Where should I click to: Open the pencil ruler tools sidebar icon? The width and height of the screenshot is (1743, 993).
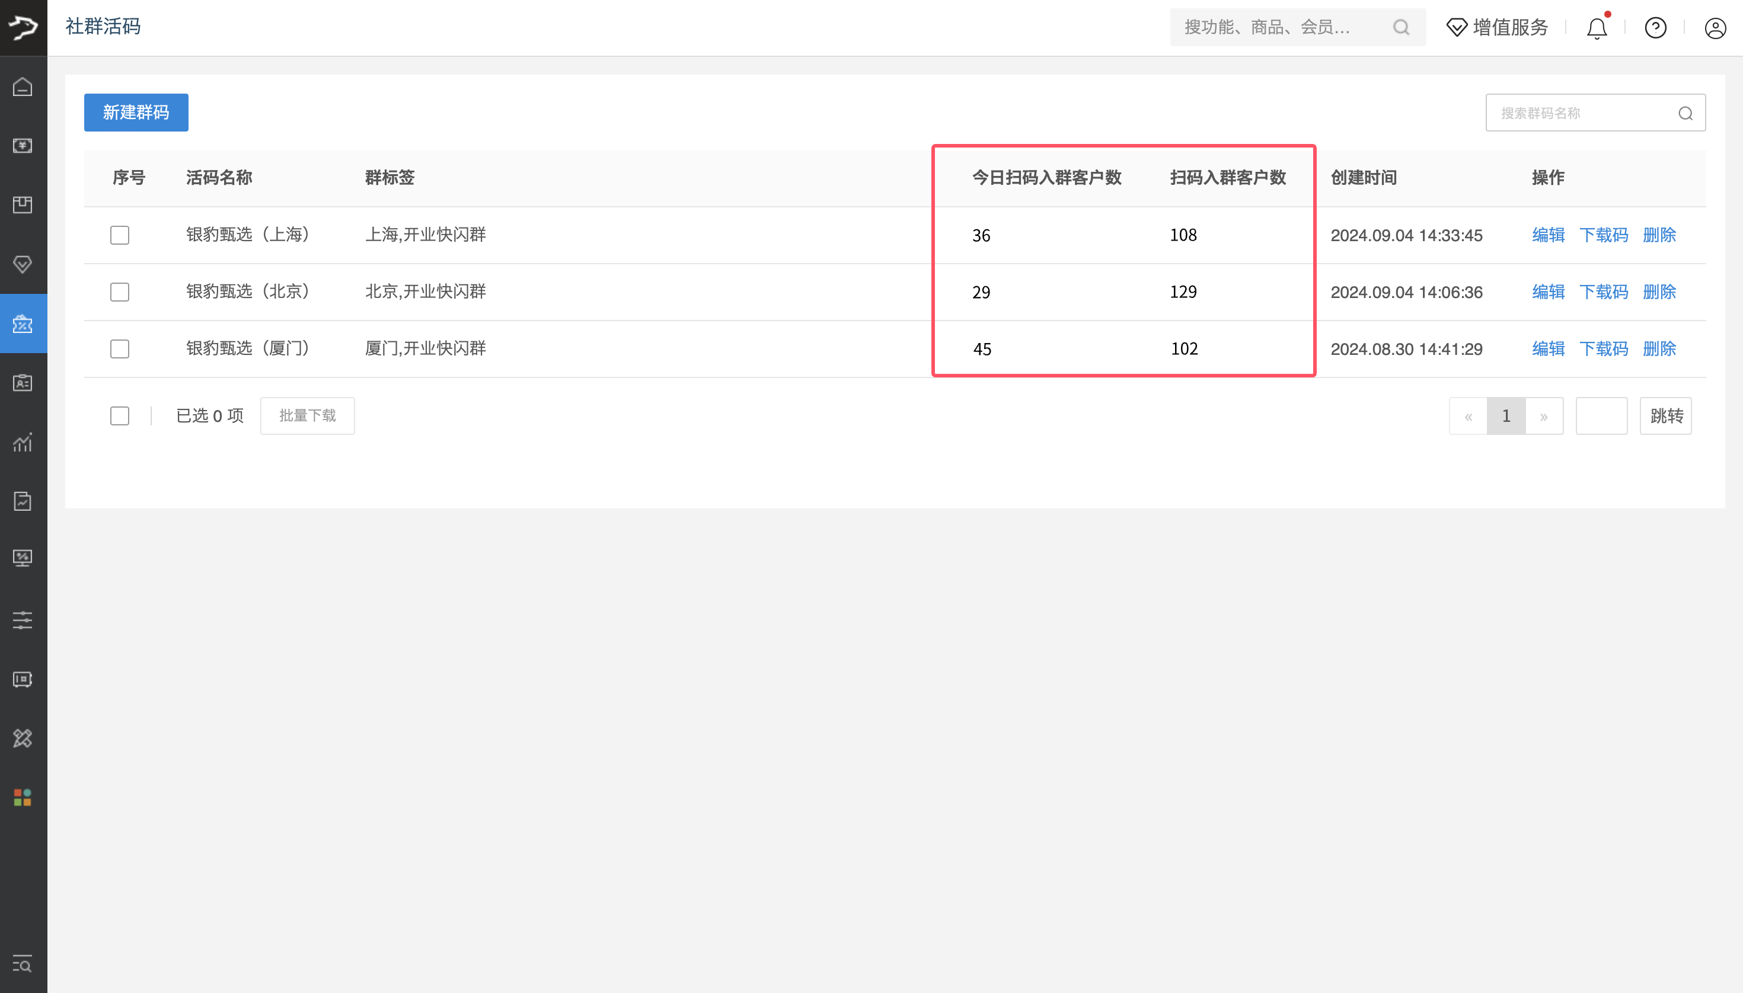tap(23, 738)
